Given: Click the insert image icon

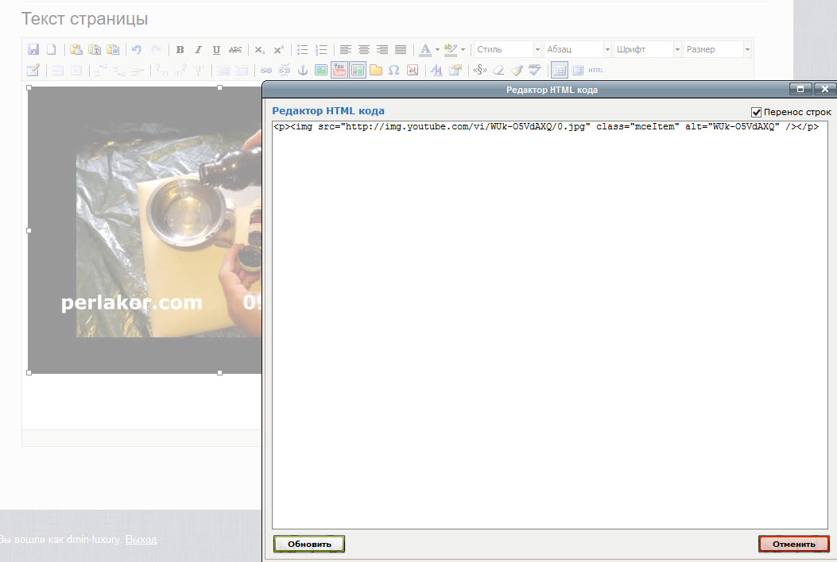Looking at the screenshot, I should click(x=321, y=70).
